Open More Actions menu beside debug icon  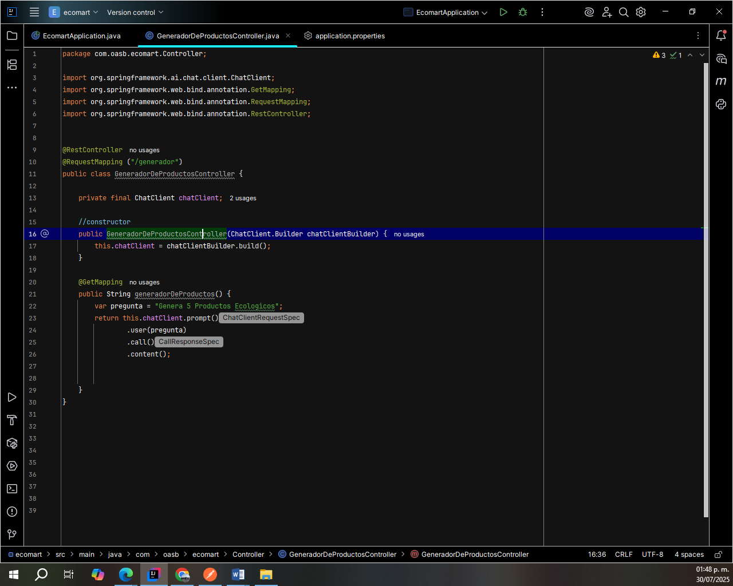click(x=542, y=12)
